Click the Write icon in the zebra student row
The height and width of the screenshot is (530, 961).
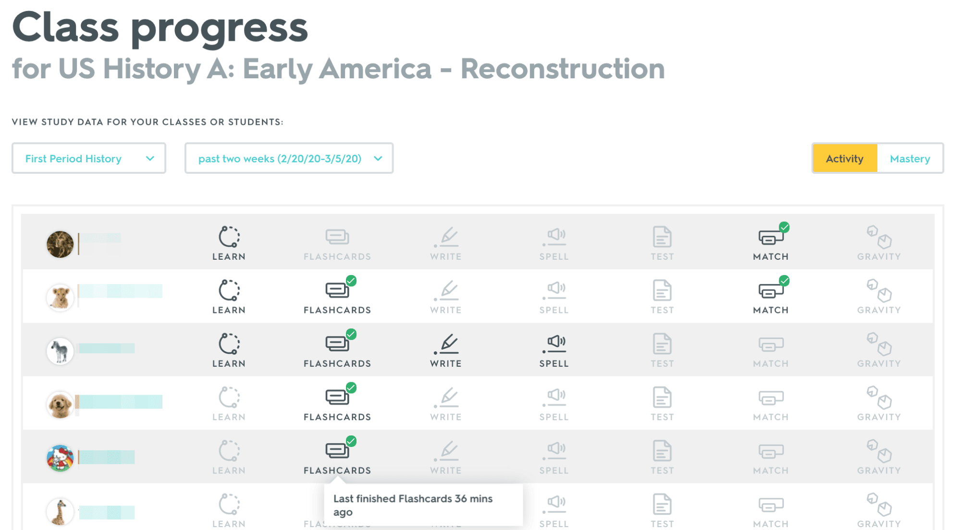pos(446,344)
